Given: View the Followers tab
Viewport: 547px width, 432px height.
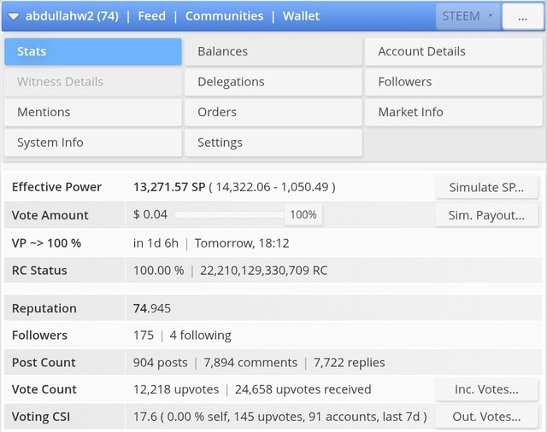Looking at the screenshot, I should tap(454, 82).
